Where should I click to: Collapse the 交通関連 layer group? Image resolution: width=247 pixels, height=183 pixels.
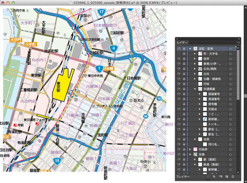[x=195, y=89]
